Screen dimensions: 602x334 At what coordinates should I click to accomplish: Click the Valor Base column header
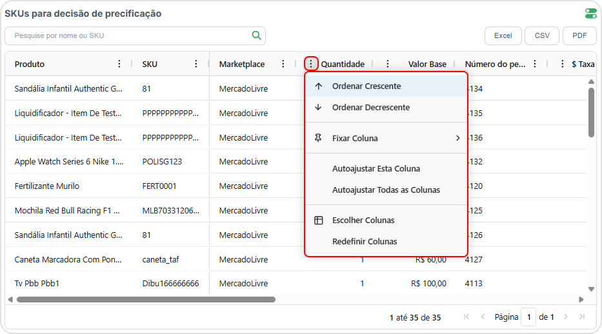coord(427,64)
